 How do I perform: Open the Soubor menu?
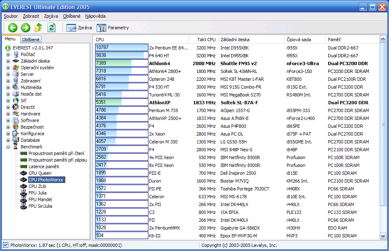11,16
